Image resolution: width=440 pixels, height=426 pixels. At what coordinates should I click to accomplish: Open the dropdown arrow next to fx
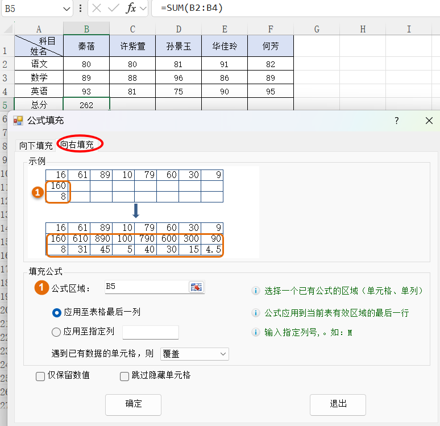point(142,9)
